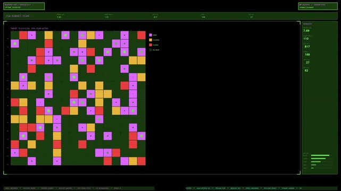Click the red CLOSED legend swatch
The width and height of the screenshot is (341, 191).
(x=151, y=45)
